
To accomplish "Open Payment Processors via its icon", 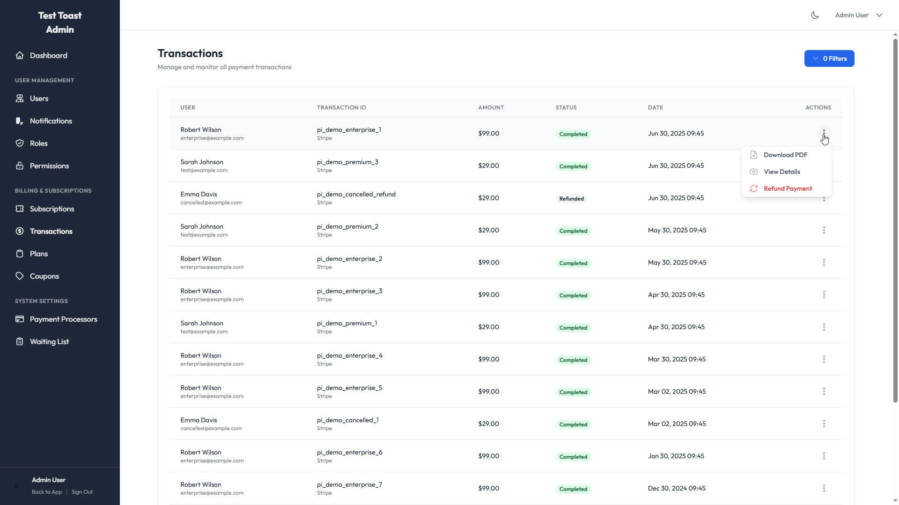I will coord(20,319).
